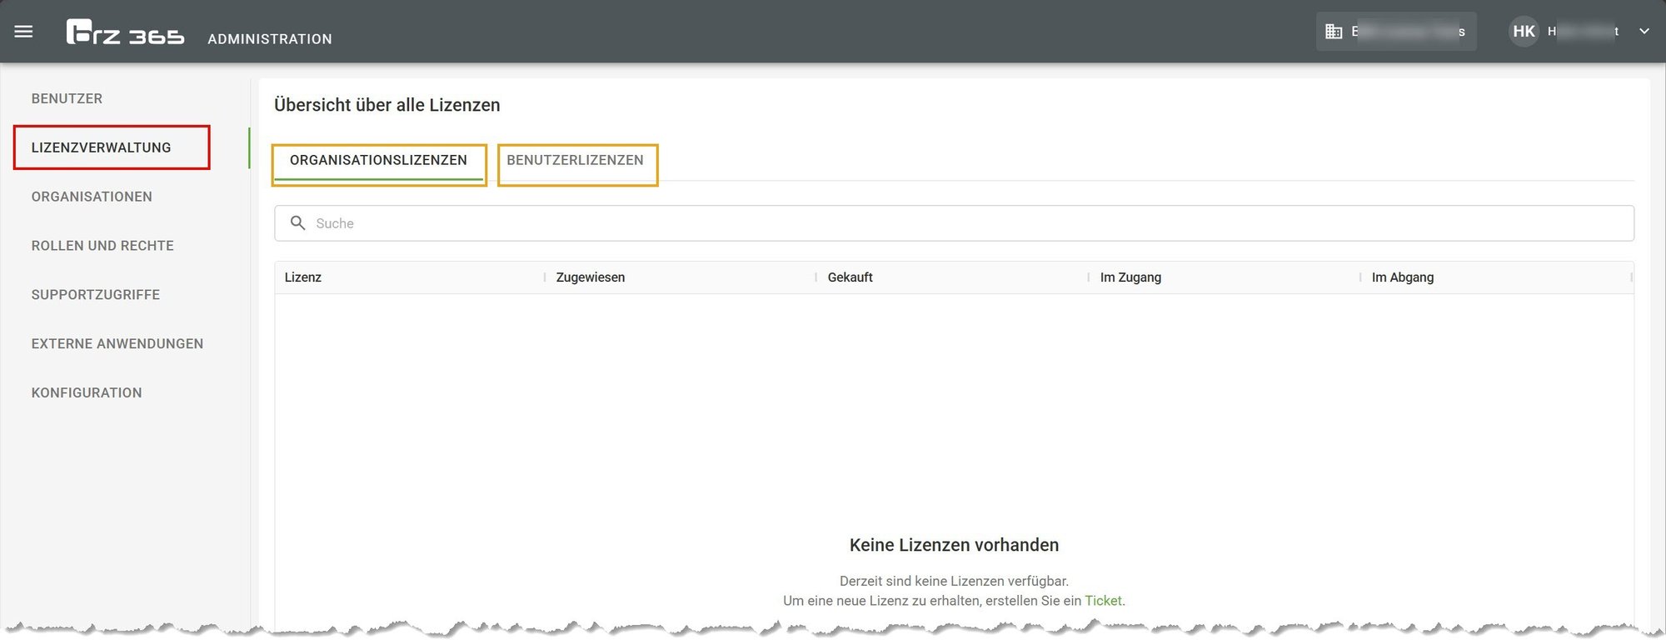Screen dimensions: 1666x640
Task: Open Externe Anwendungen
Action: 117,343
